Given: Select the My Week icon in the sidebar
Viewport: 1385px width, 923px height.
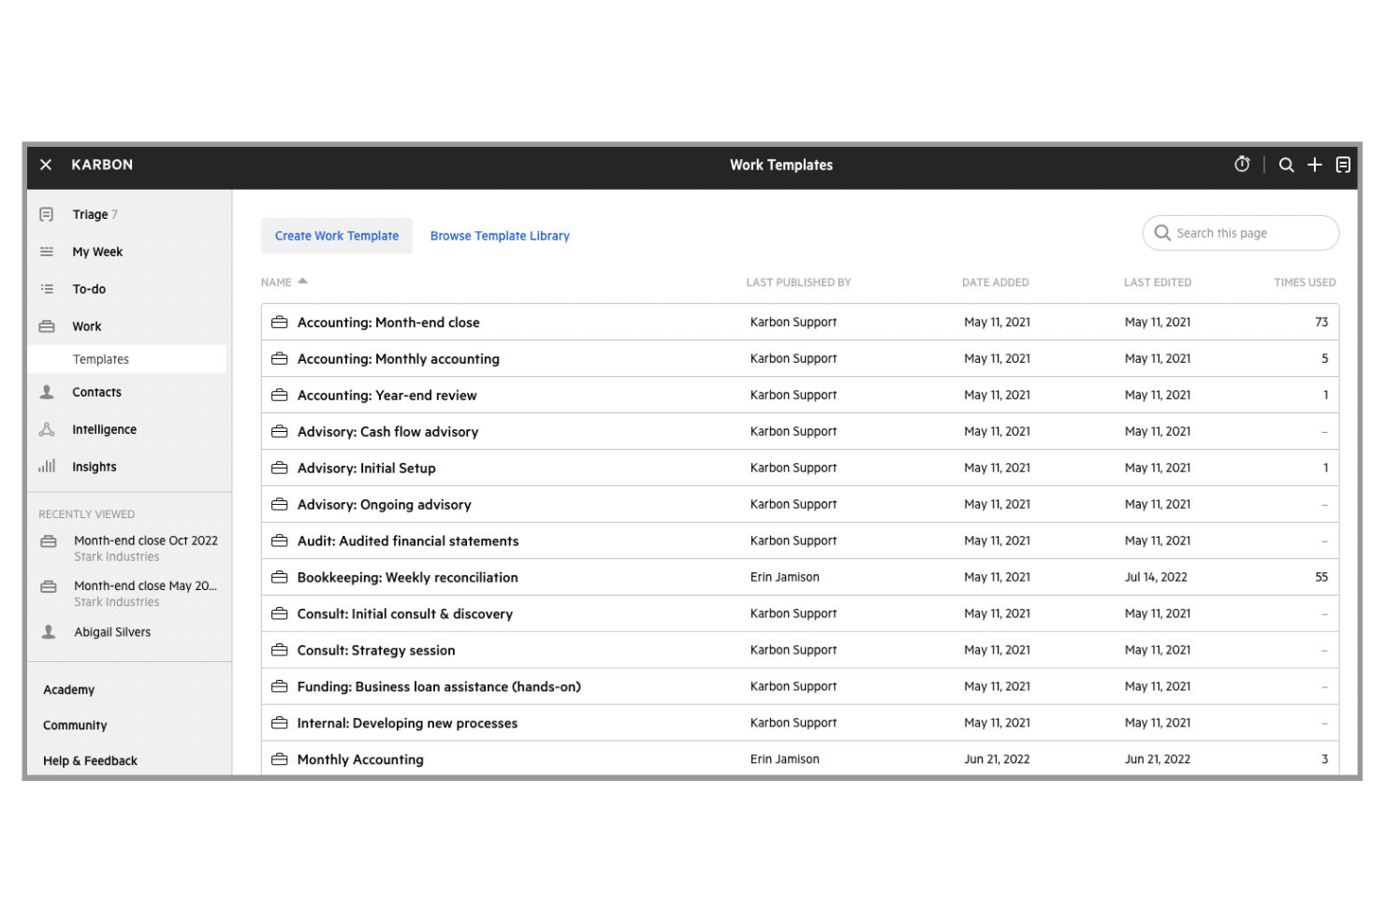Looking at the screenshot, I should (48, 252).
